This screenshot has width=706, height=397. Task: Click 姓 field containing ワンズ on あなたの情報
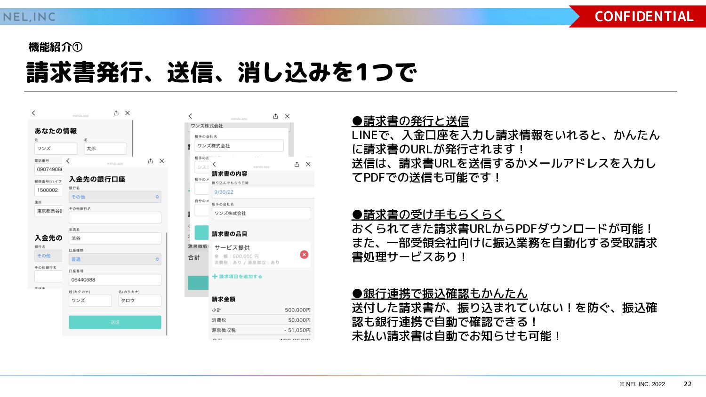click(56, 148)
